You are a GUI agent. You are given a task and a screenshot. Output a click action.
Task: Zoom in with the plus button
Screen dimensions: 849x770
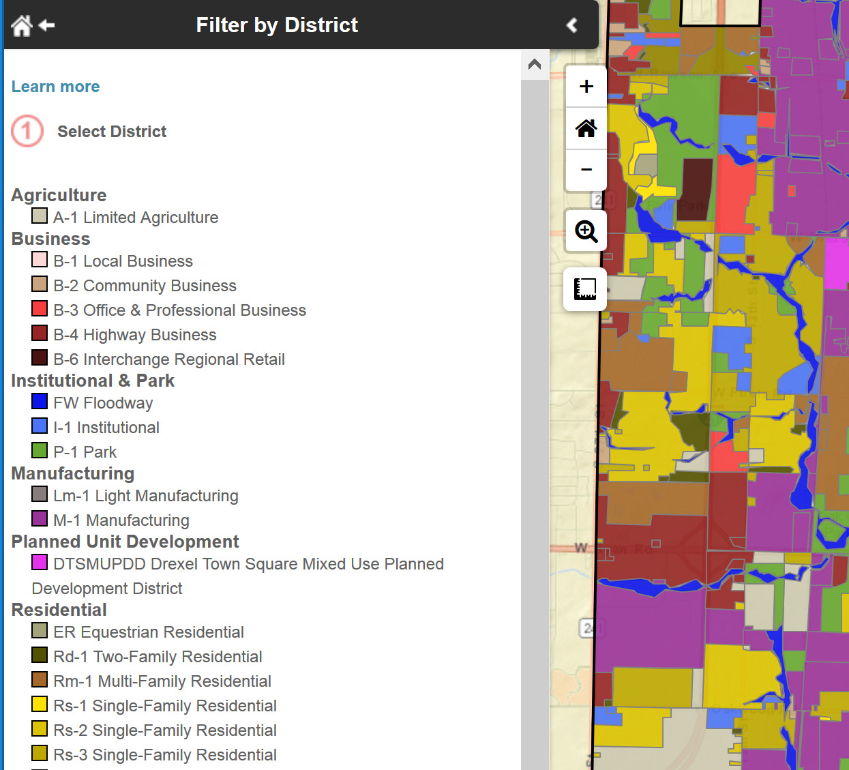coord(585,86)
